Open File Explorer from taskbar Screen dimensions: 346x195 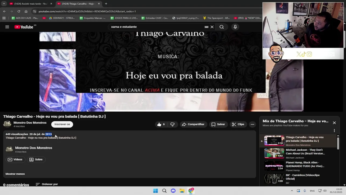click(x=182, y=191)
